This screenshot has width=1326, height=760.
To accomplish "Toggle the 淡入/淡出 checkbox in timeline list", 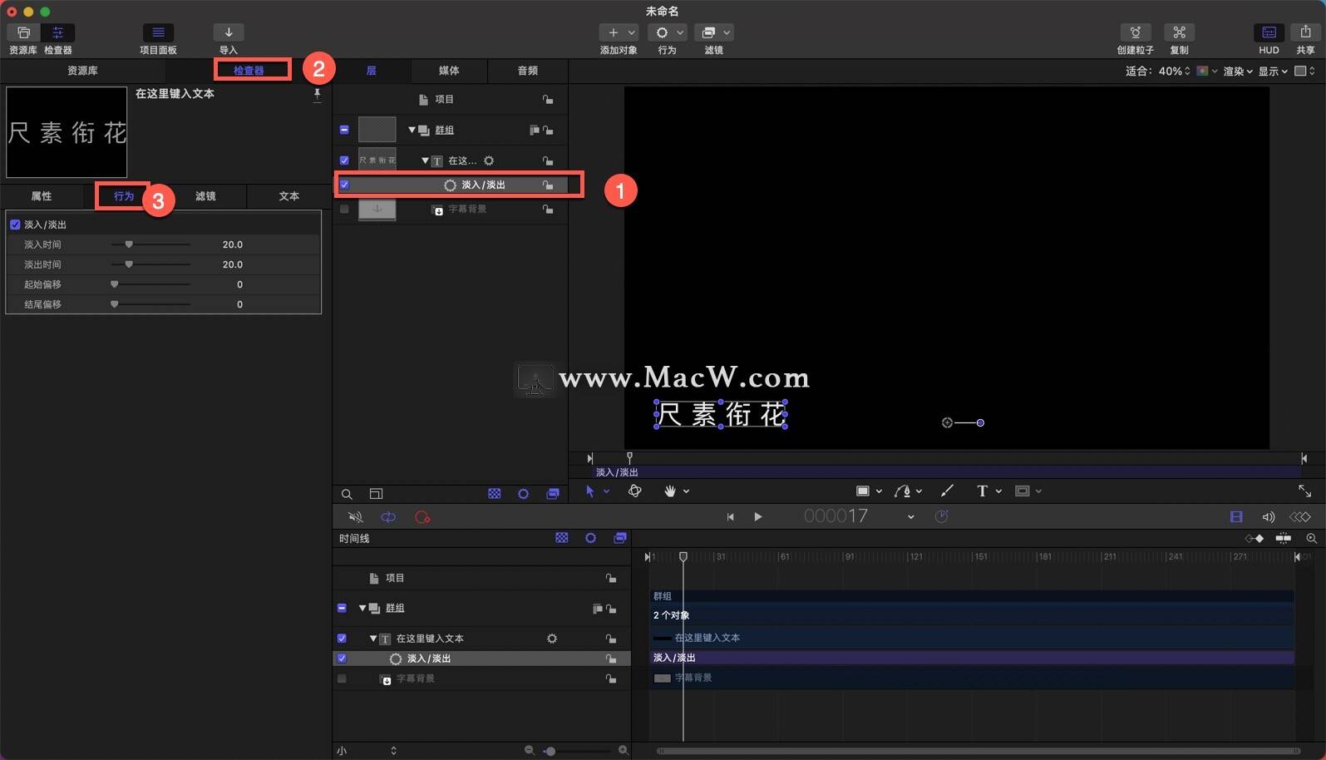I will click(x=342, y=659).
